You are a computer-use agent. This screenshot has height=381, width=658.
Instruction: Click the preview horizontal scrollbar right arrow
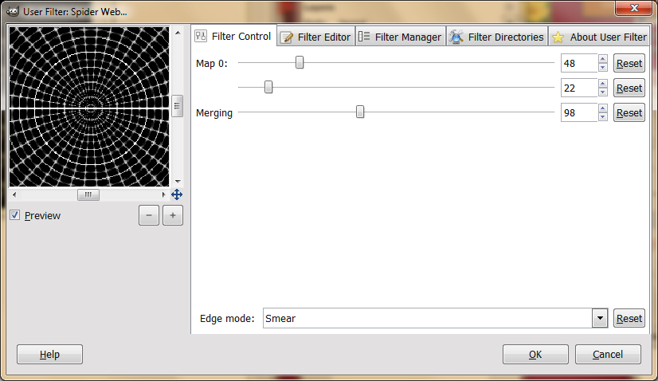(x=164, y=195)
